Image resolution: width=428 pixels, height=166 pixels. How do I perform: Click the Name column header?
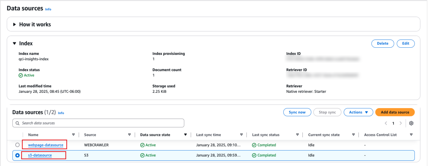[x=33, y=135]
